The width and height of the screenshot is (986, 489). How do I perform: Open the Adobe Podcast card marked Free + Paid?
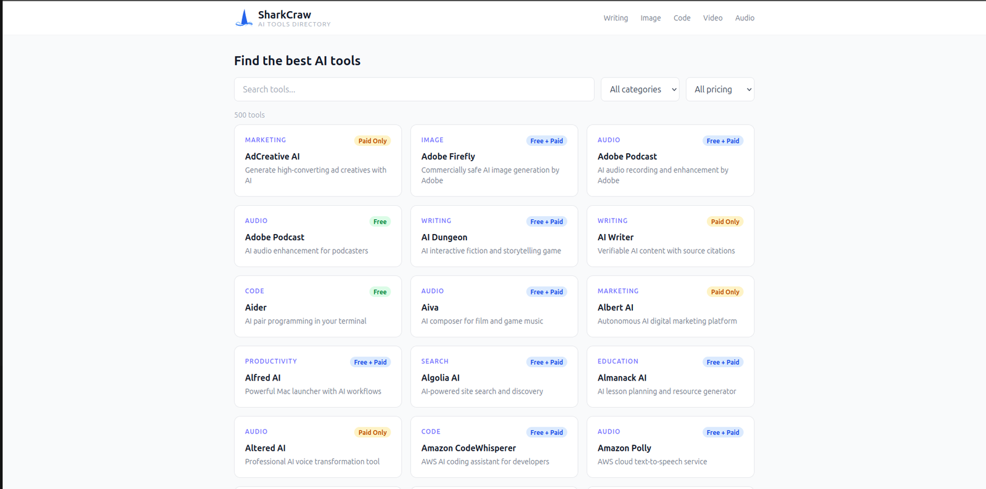point(670,161)
